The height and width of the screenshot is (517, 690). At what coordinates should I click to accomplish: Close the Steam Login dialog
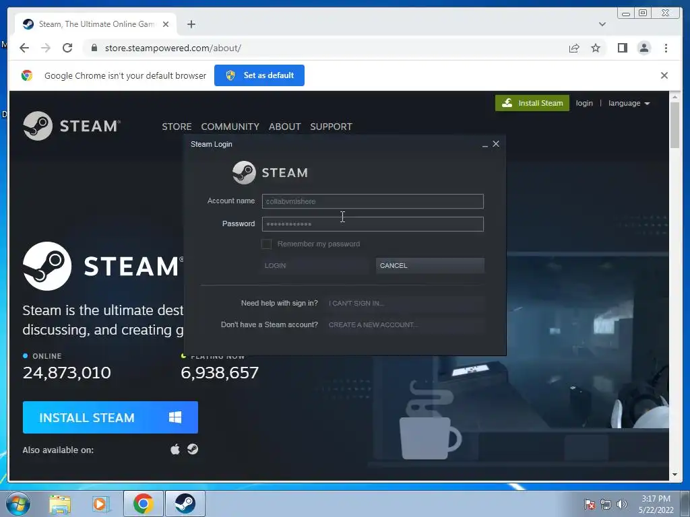496,144
